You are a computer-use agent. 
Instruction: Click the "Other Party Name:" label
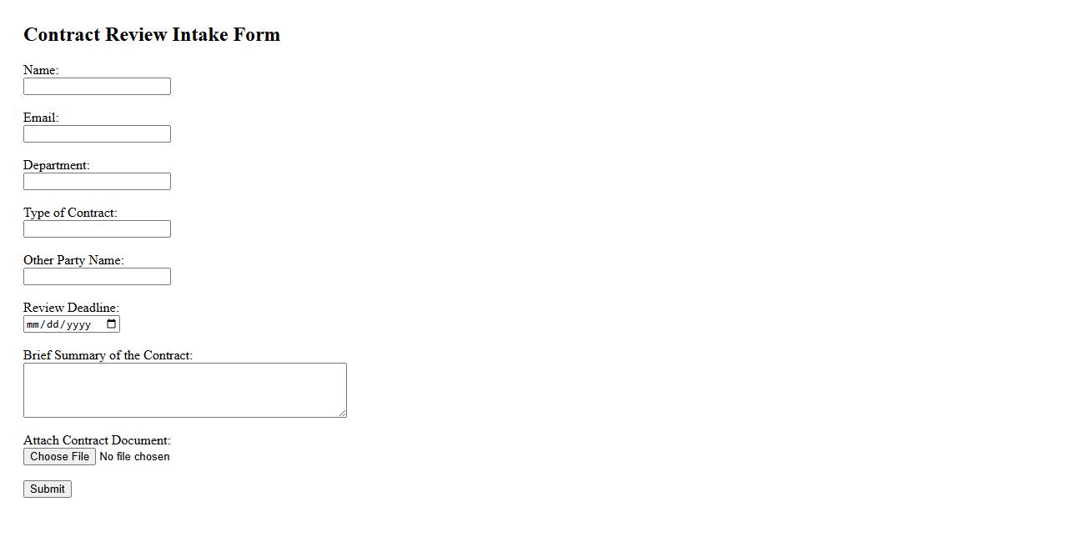coord(73,260)
